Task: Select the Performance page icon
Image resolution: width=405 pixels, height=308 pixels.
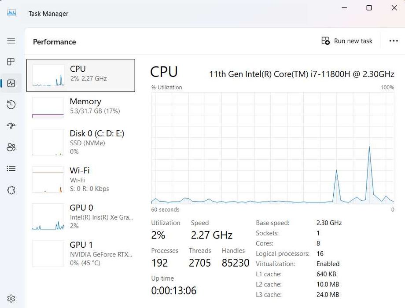Action: point(11,83)
